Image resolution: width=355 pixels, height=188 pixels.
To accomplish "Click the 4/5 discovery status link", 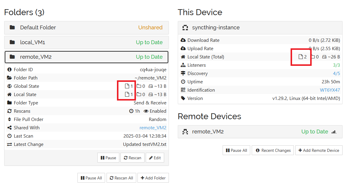I will (336, 74).
